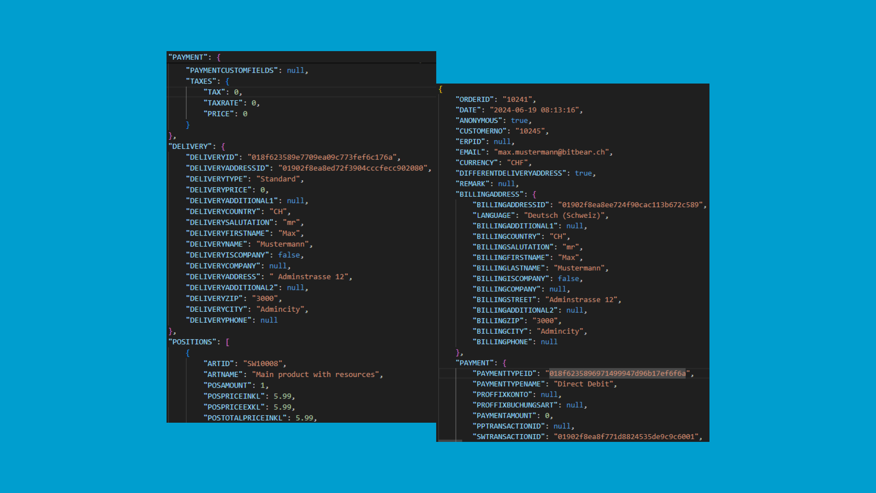
Task: Click the "BILLINGCOMPANY" line
Action: (x=521, y=289)
